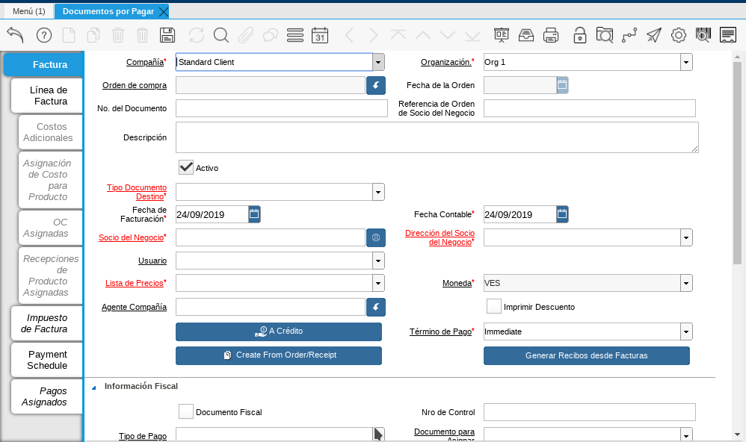Viewport: 746px width, 442px height.
Task: Click the attachment paperclip icon
Action: tap(245, 35)
